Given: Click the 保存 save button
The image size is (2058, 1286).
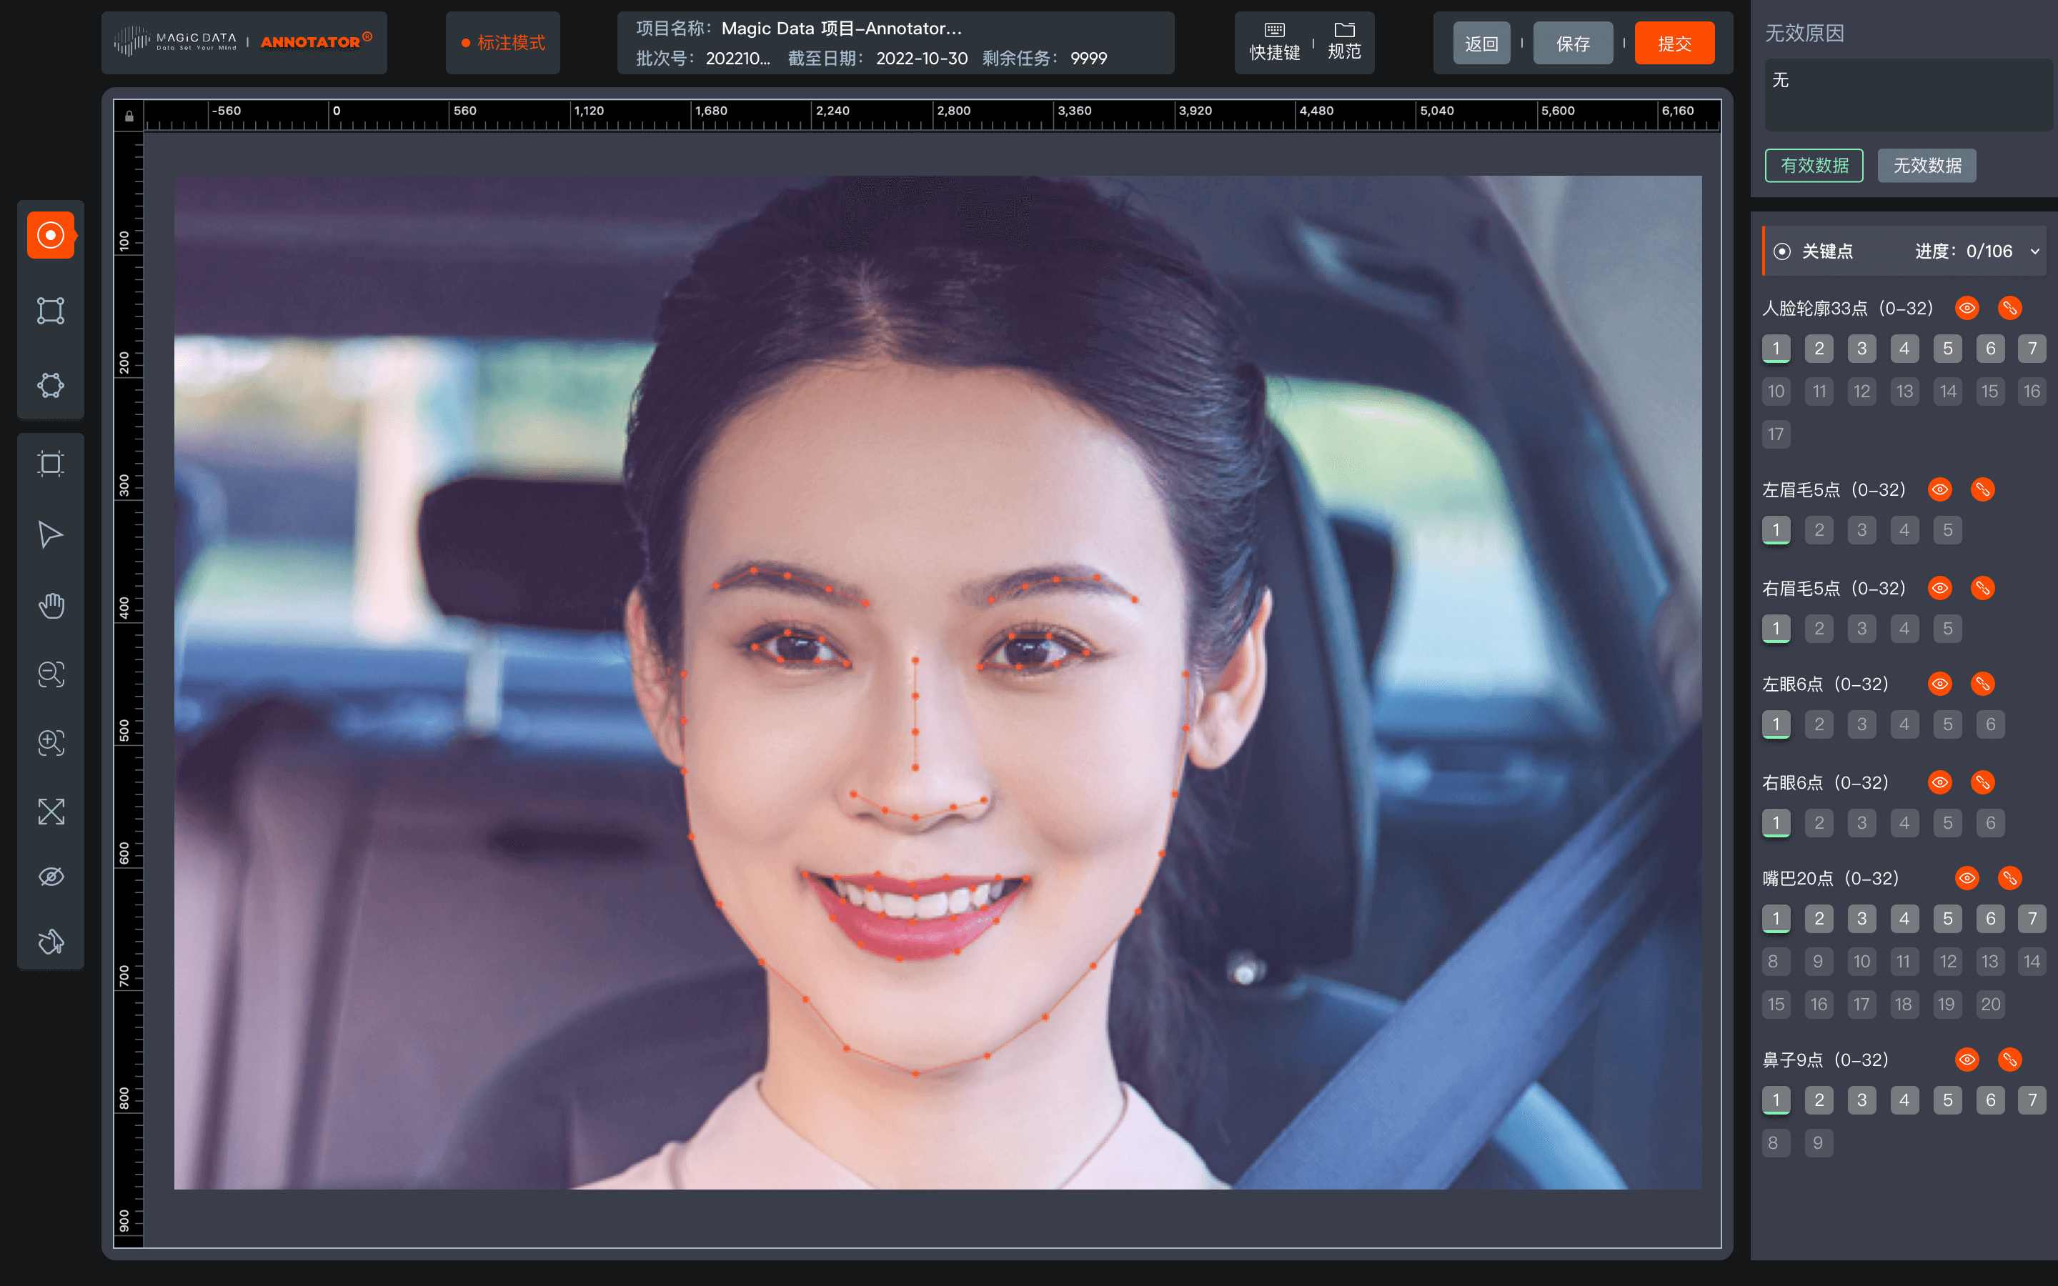Looking at the screenshot, I should point(1572,44).
